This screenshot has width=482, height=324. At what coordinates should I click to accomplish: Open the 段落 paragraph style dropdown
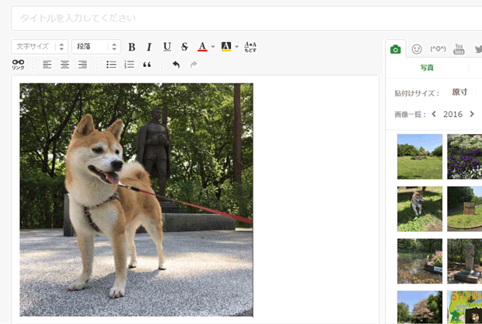[96, 47]
